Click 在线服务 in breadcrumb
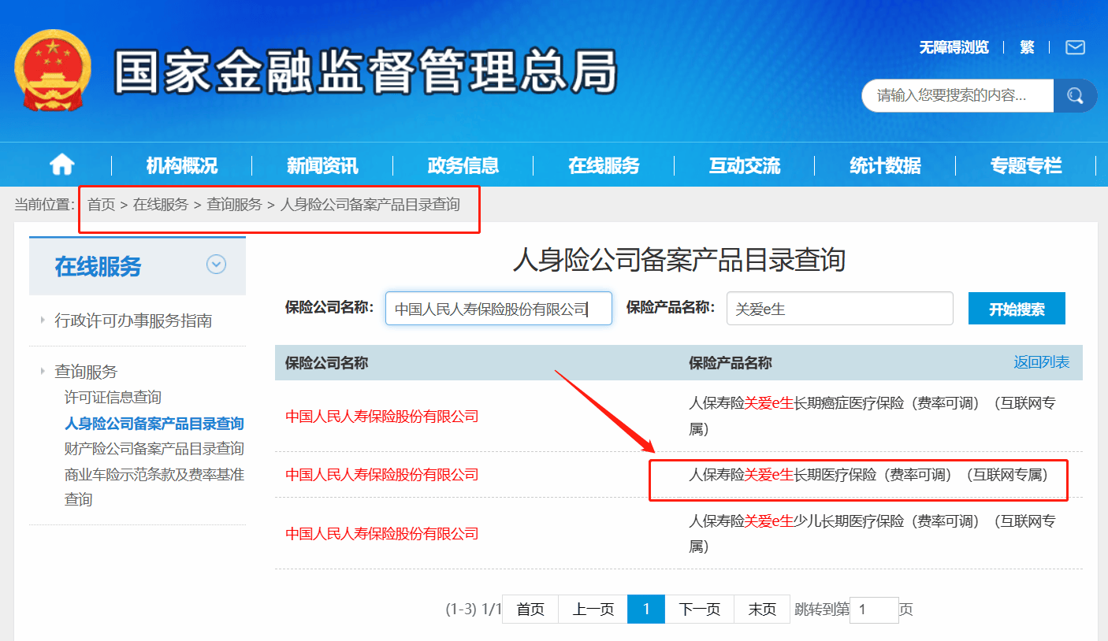The height and width of the screenshot is (641, 1108). coord(161,205)
